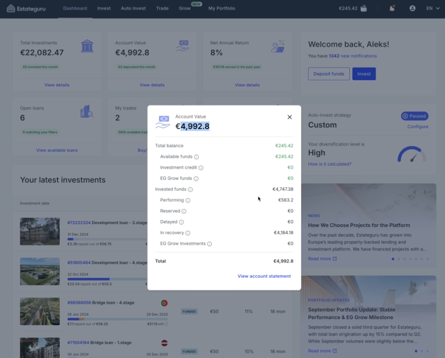Click the Deposit funds button
Viewport: 445px width, 358px height.
[x=329, y=74]
